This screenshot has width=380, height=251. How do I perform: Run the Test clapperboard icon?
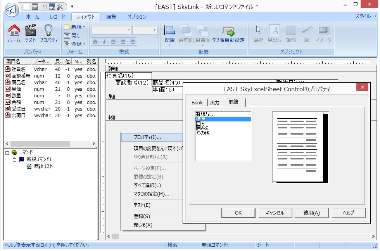coord(31,30)
